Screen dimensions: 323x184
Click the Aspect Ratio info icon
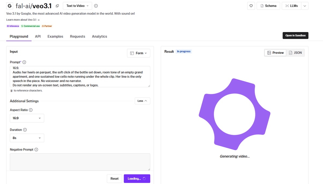[x=31, y=110]
